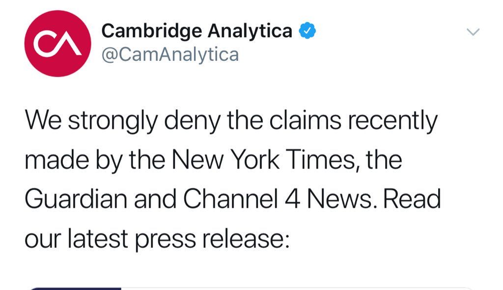Expand the tweet options chevron
Screen dimensions: 503x290
[472, 32]
